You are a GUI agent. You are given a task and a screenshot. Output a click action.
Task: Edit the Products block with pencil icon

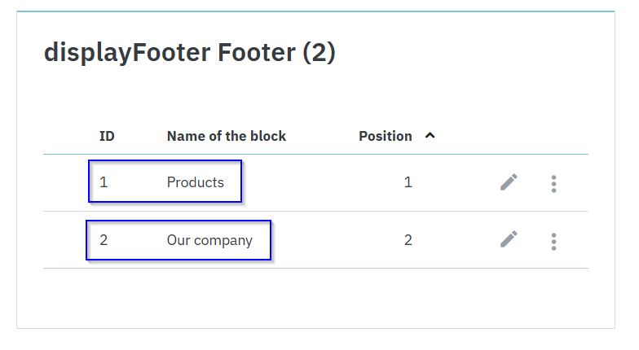509,182
